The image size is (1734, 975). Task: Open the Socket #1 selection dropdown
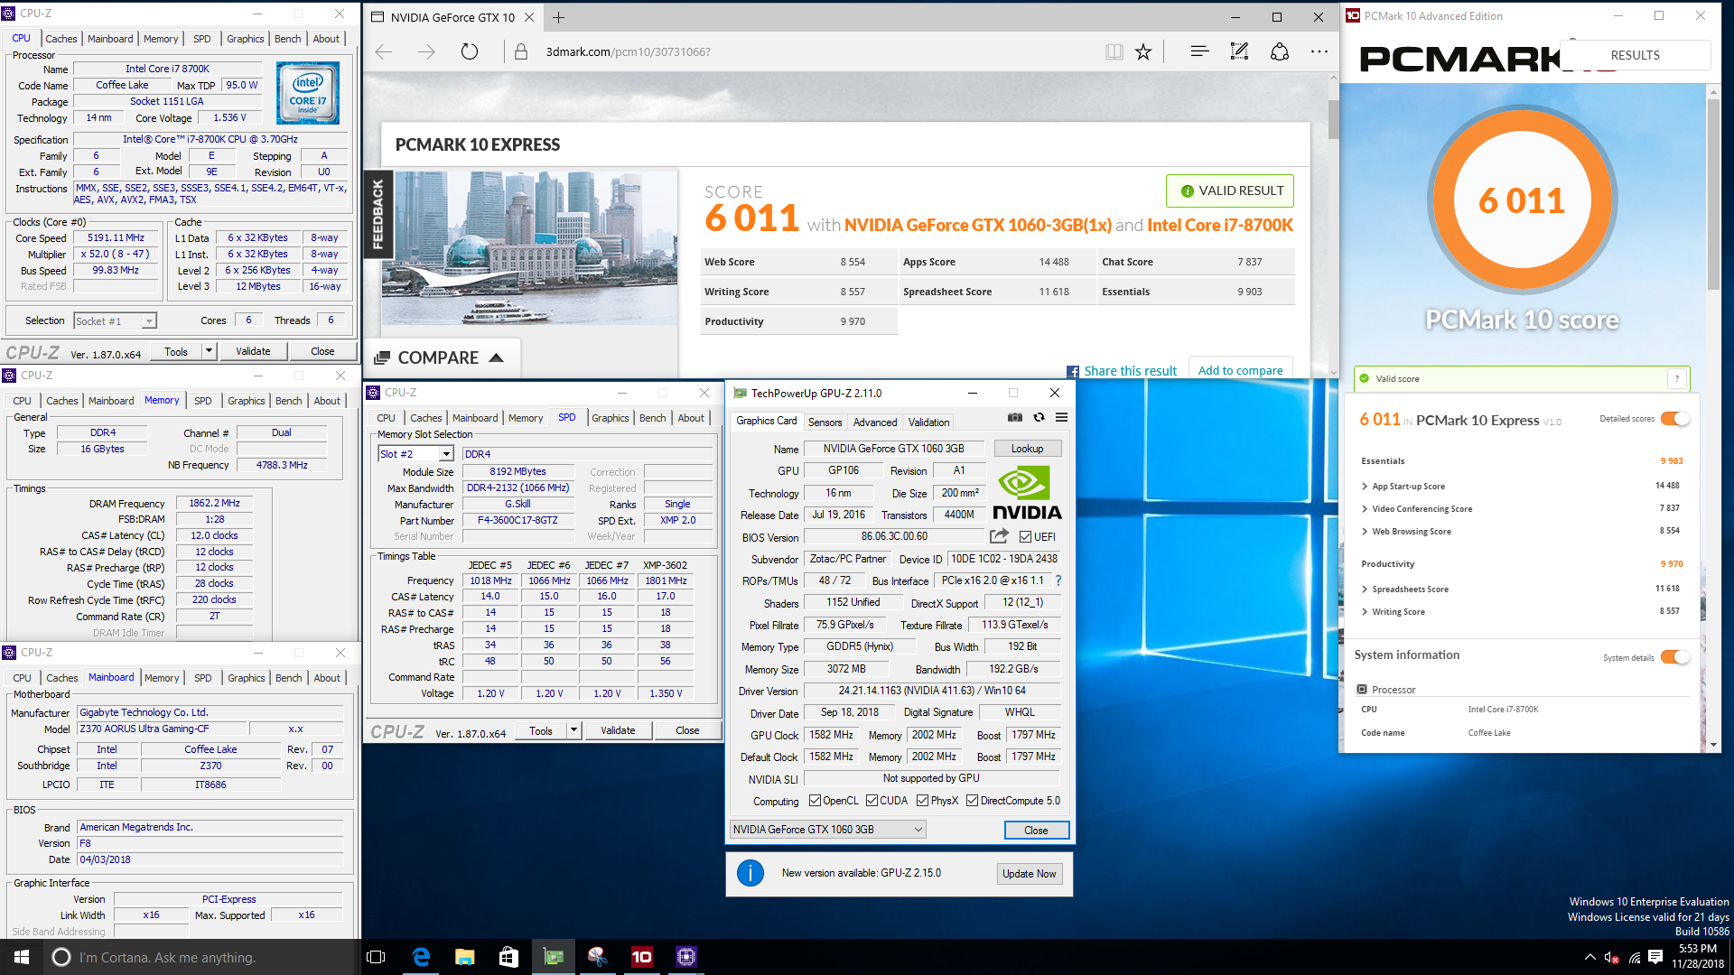point(149,321)
